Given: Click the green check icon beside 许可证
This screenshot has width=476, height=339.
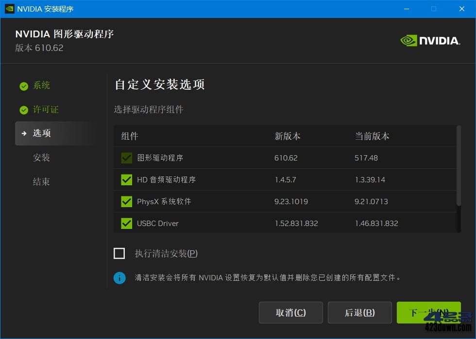Looking at the screenshot, I should (x=24, y=110).
